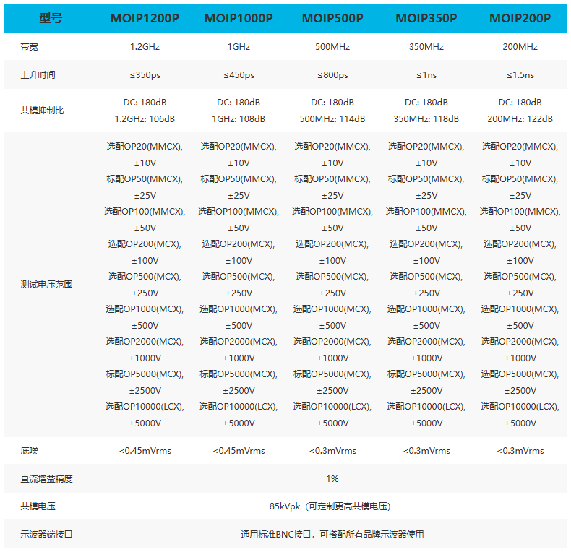Click the MOIP200P column header

point(520,18)
